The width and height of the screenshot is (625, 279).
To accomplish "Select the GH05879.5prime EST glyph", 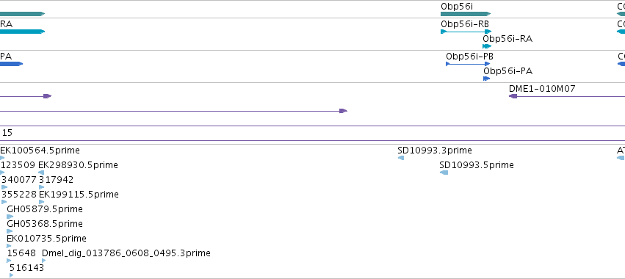I will point(10,217).
